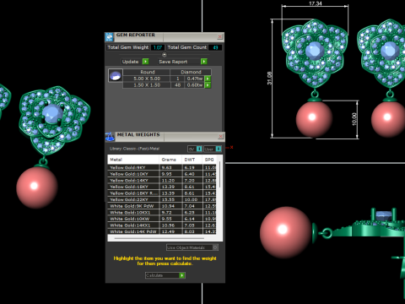The width and height of the screenshot is (405, 304).
Task: Click the Total Gem Count value field
Action: pos(215,47)
